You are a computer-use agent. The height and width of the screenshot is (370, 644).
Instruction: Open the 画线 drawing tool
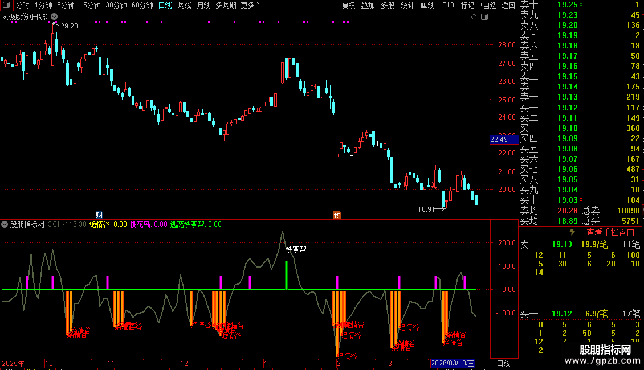[x=427, y=6]
